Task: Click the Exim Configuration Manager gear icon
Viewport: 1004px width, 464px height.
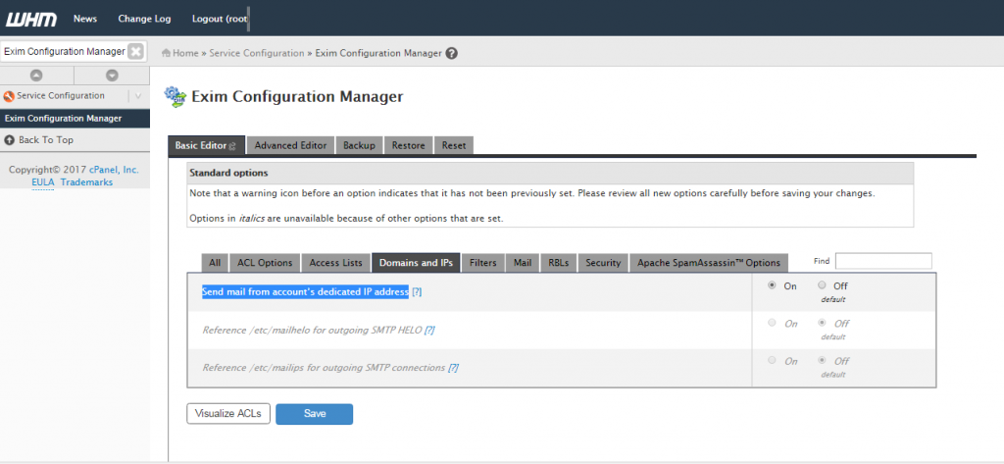Action: (x=176, y=97)
